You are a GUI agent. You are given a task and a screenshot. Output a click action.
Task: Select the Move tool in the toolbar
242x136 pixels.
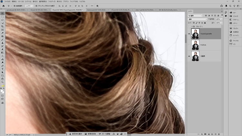pos(3,13)
